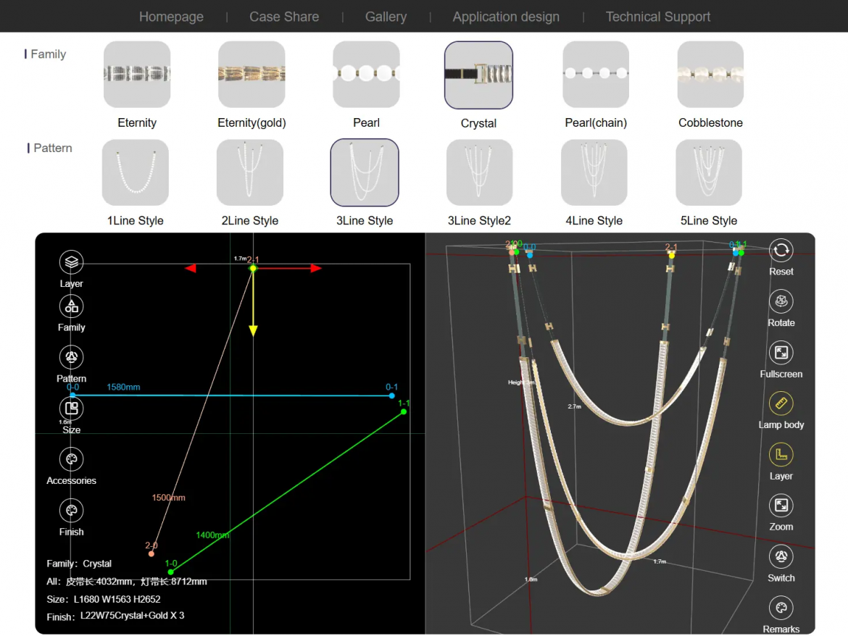
Task: Click the green 1-0 anchor point
Action: coord(171,572)
